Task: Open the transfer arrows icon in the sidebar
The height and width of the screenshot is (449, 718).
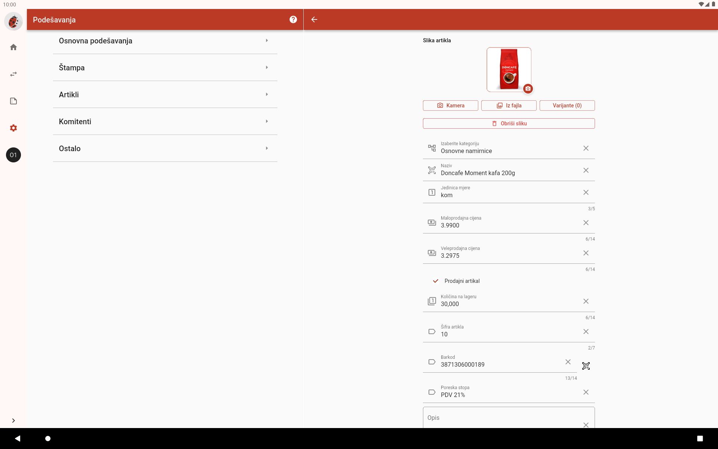Action: click(13, 74)
